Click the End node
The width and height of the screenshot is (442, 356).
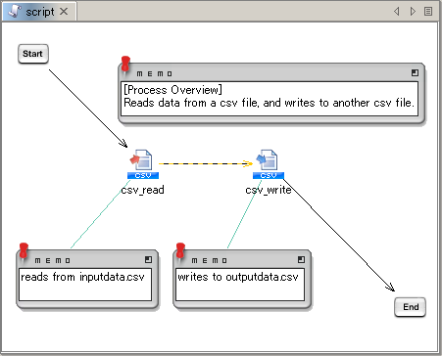point(411,307)
